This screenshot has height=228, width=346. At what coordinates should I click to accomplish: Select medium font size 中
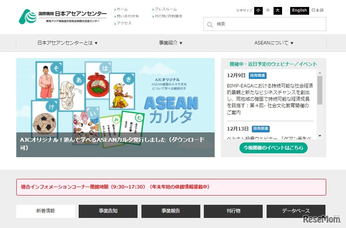(268, 10)
